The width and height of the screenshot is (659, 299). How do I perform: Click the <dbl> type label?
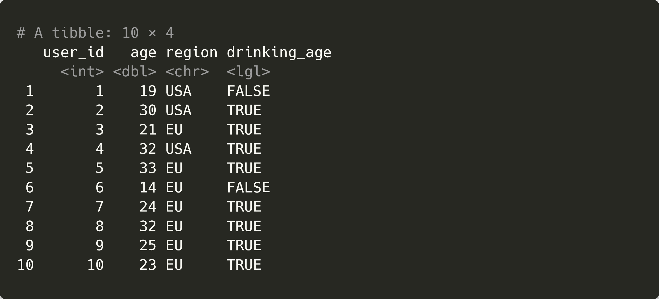pyautogui.click(x=135, y=72)
